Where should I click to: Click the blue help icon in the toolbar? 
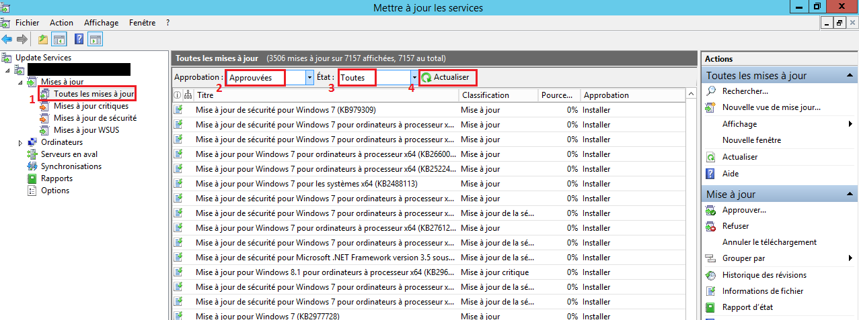pyautogui.click(x=79, y=39)
